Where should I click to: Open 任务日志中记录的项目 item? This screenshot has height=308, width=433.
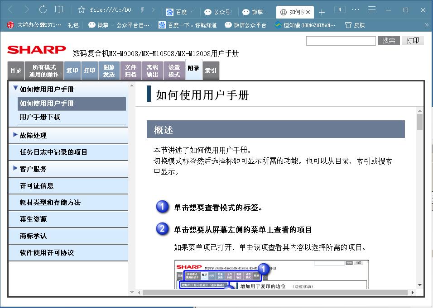tap(68, 152)
